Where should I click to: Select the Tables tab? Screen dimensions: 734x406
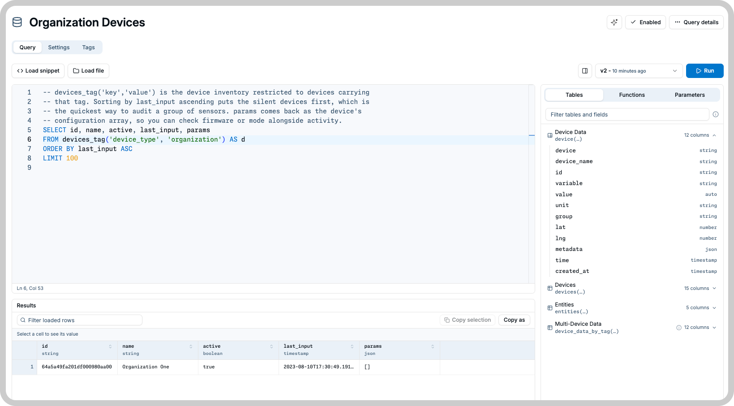pyautogui.click(x=574, y=95)
